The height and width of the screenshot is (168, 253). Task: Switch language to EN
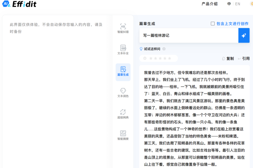click(238, 4)
